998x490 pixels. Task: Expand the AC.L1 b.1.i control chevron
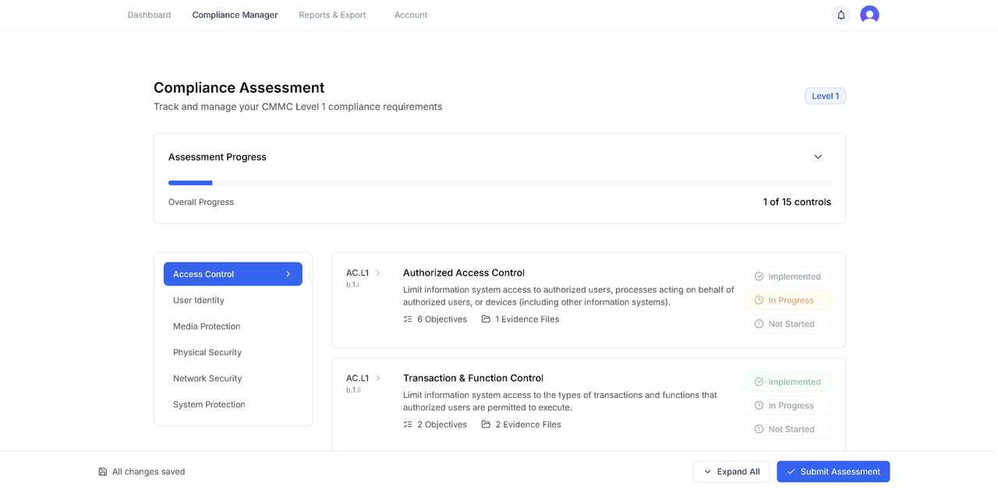[x=378, y=273]
